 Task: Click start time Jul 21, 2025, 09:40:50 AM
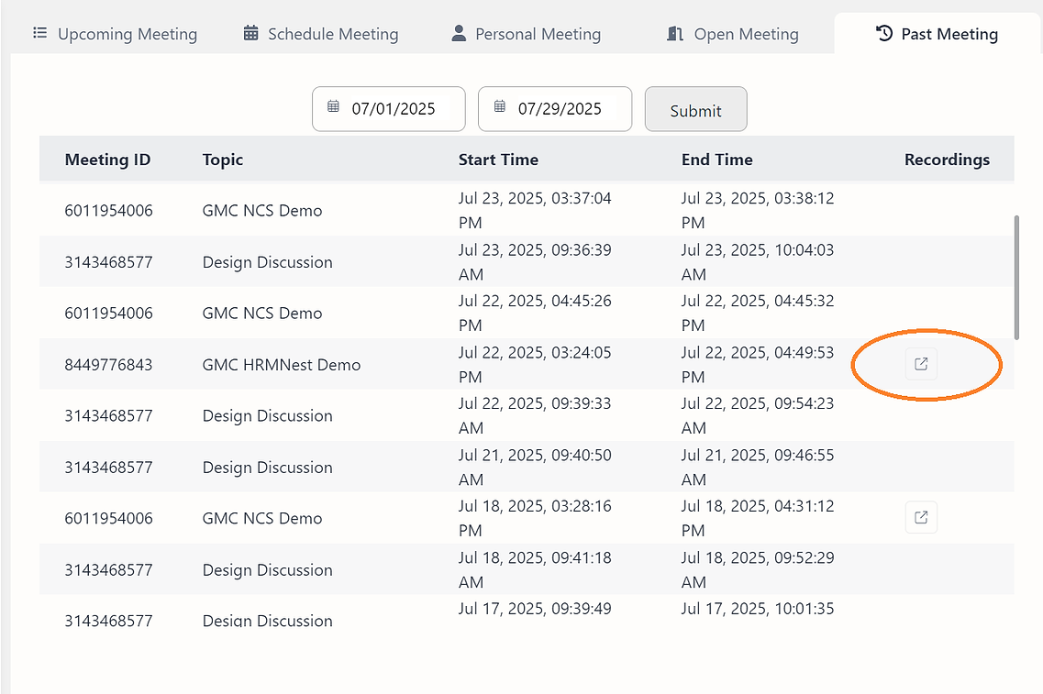pos(535,468)
